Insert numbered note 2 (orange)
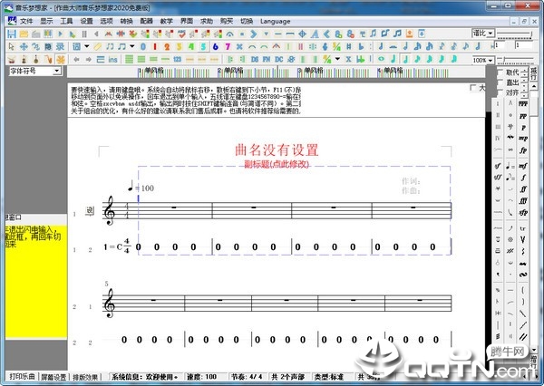 point(167,46)
